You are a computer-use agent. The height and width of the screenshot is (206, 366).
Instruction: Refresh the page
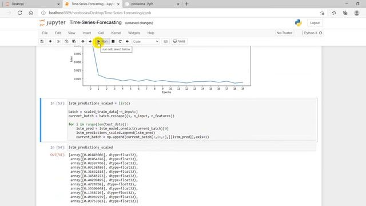tap(20, 13)
